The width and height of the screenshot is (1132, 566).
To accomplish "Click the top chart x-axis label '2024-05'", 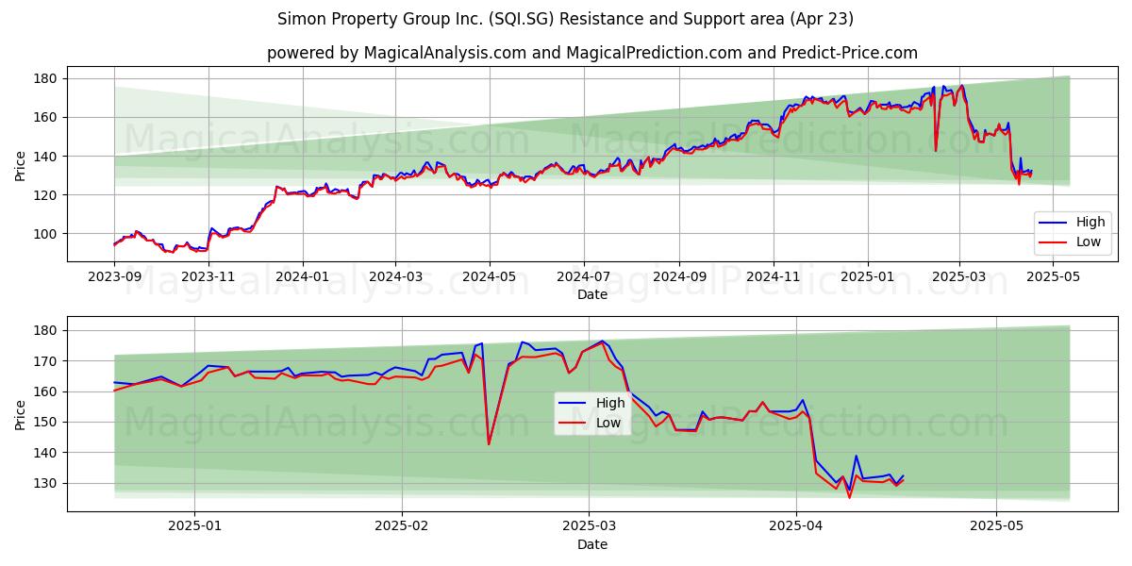I will click(489, 278).
